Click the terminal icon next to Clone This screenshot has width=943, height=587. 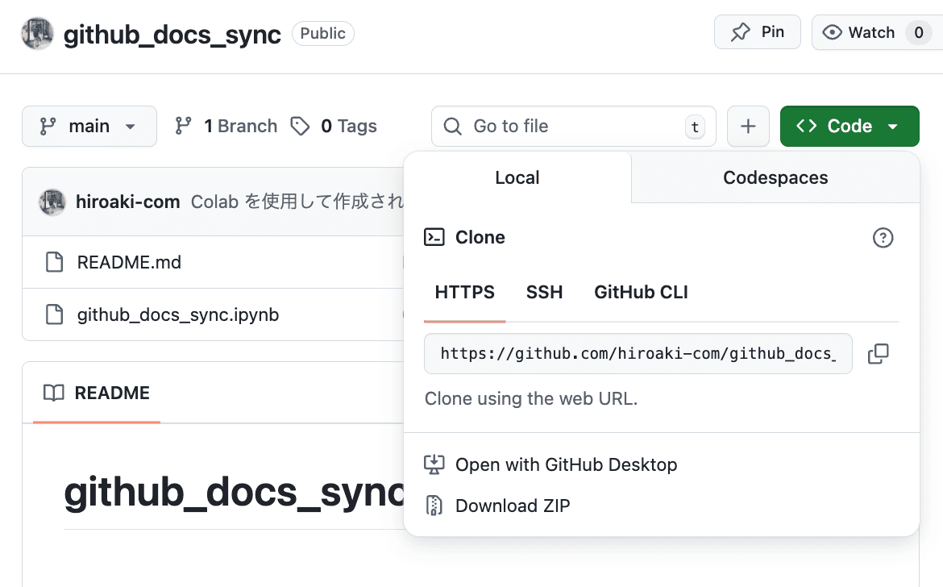(434, 237)
